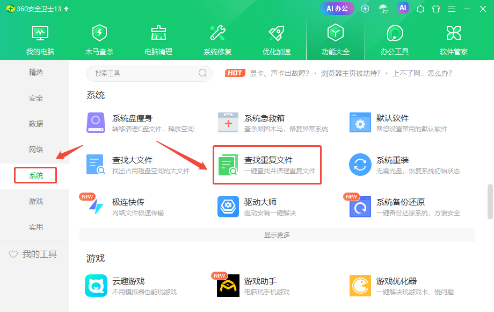The height and width of the screenshot is (312, 494).
Task: Click text 电脑玩手机游戏
Action: coord(267,292)
